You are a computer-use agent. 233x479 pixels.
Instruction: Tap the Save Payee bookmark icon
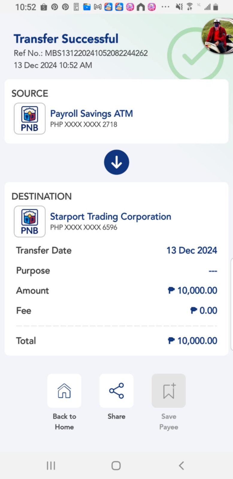[x=169, y=390]
